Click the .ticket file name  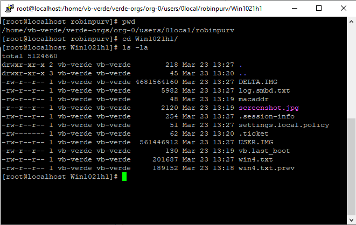[253, 133]
